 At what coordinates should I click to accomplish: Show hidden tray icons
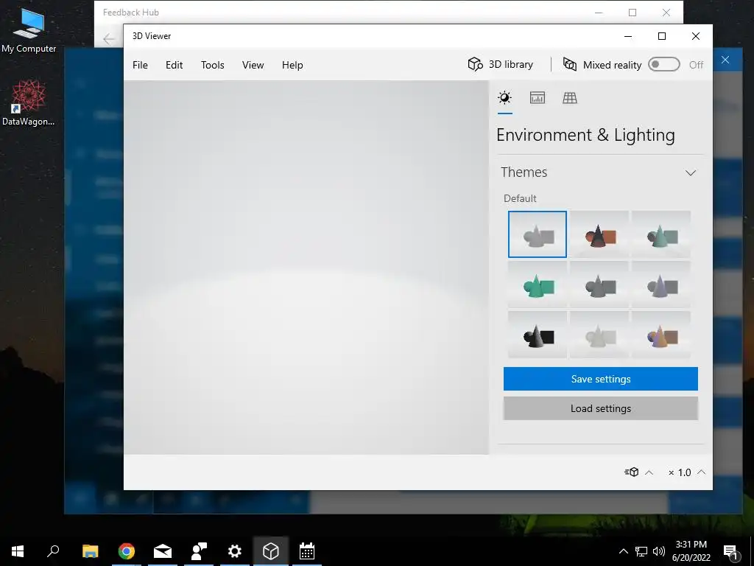623,551
